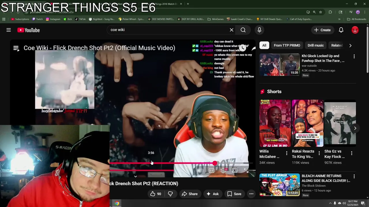Open options for 'Willis McGahee' short
This screenshot has height=207, width=369.
click(287, 153)
